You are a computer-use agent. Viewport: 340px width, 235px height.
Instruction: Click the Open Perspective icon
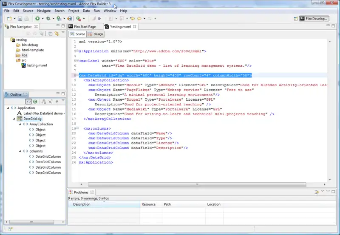tap(296, 19)
